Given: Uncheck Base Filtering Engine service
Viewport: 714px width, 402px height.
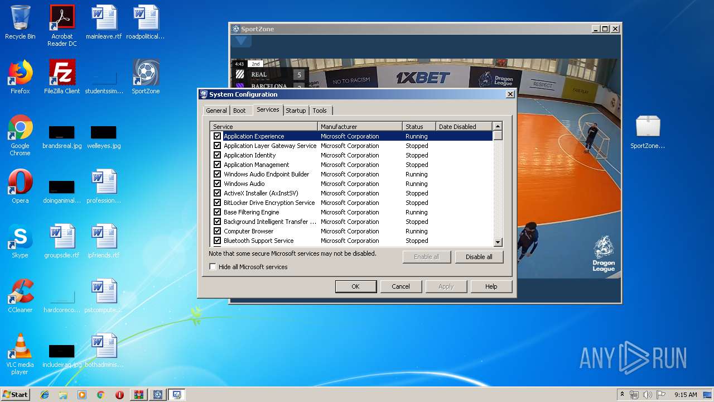Looking at the screenshot, I should [x=218, y=212].
